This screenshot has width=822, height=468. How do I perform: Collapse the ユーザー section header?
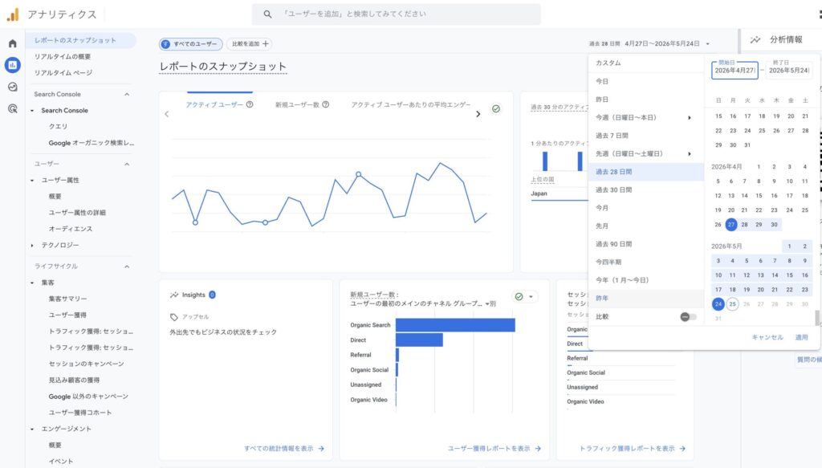tap(127, 164)
